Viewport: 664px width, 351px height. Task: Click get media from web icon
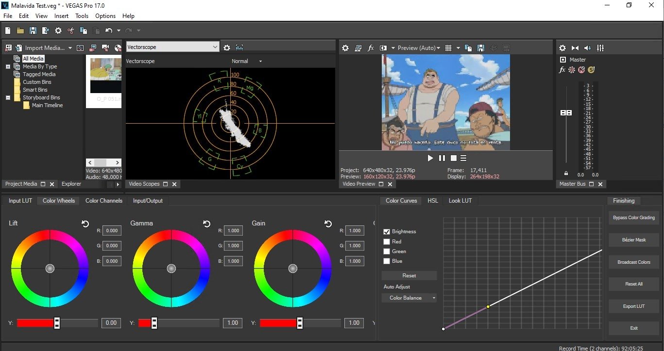tap(118, 48)
